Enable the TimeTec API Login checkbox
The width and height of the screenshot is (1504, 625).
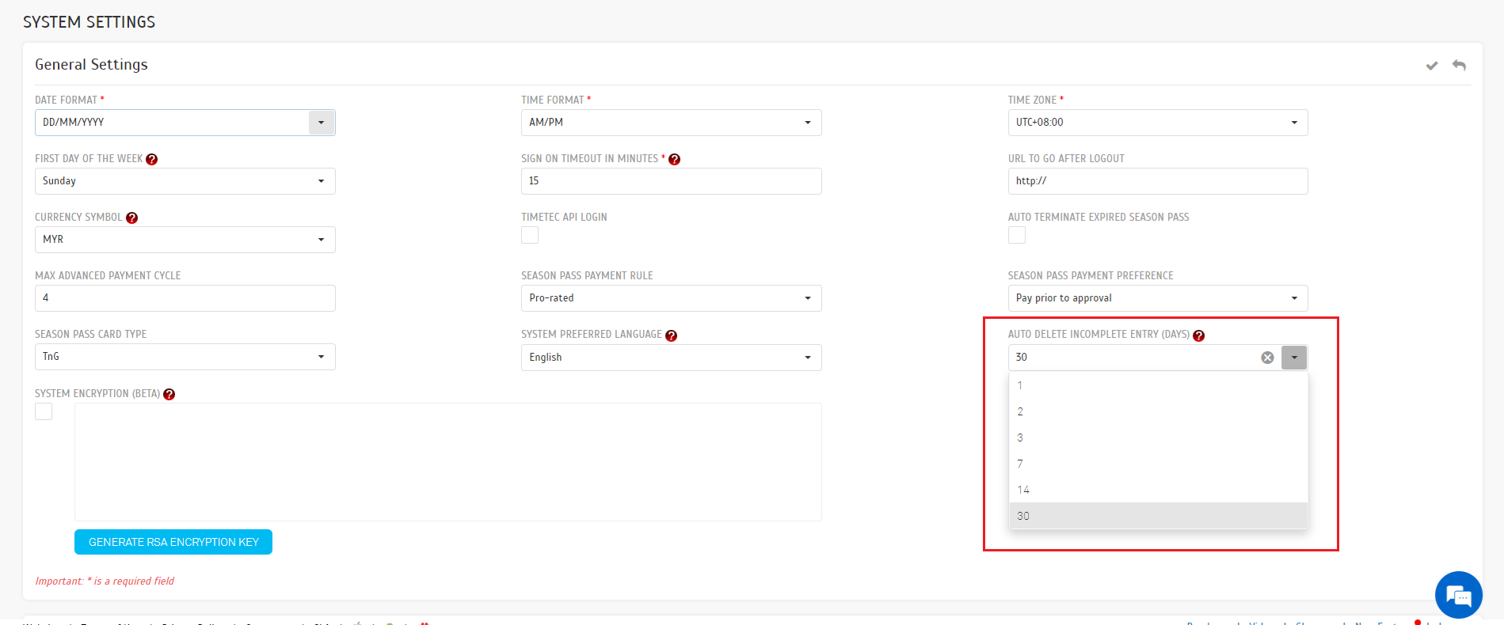coord(530,235)
